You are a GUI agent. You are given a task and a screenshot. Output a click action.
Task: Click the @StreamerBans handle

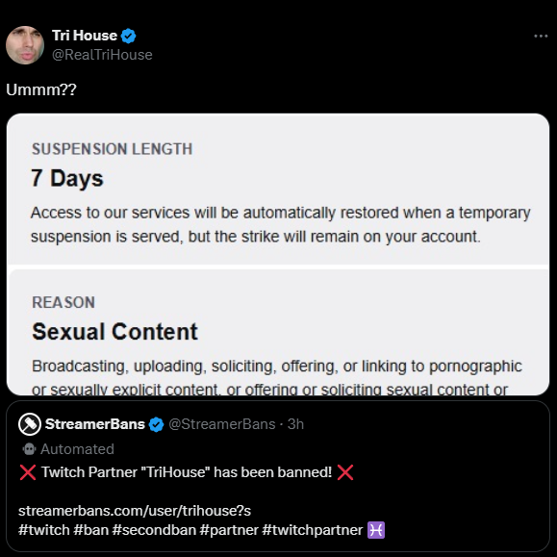[222, 424]
